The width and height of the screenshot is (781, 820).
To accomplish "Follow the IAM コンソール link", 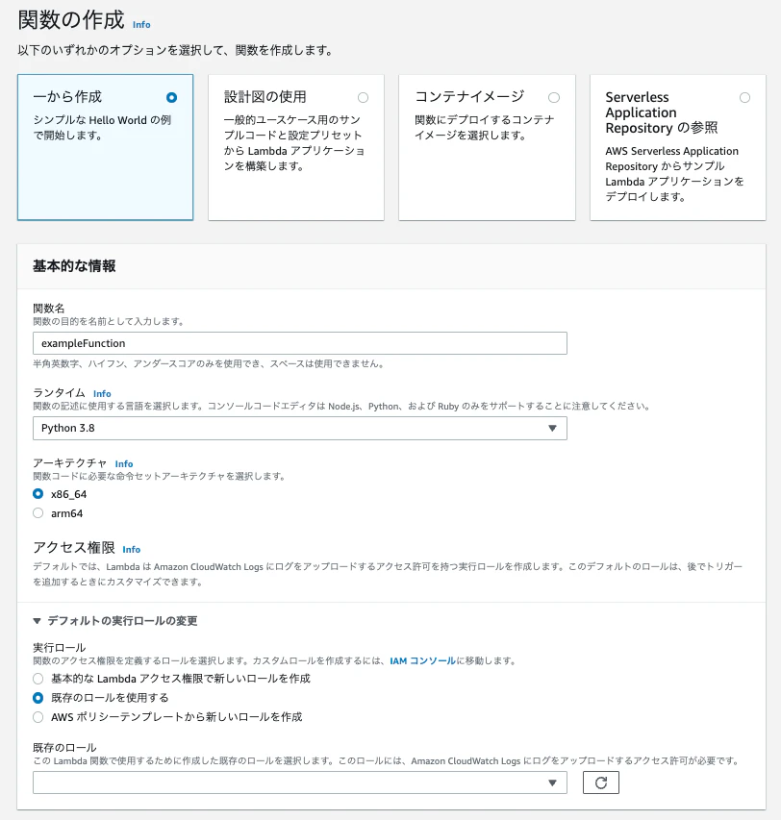I will (x=422, y=661).
